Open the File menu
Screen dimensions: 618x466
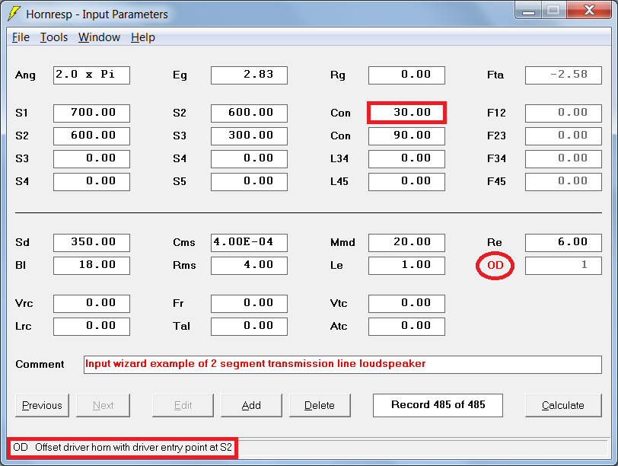(21, 37)
